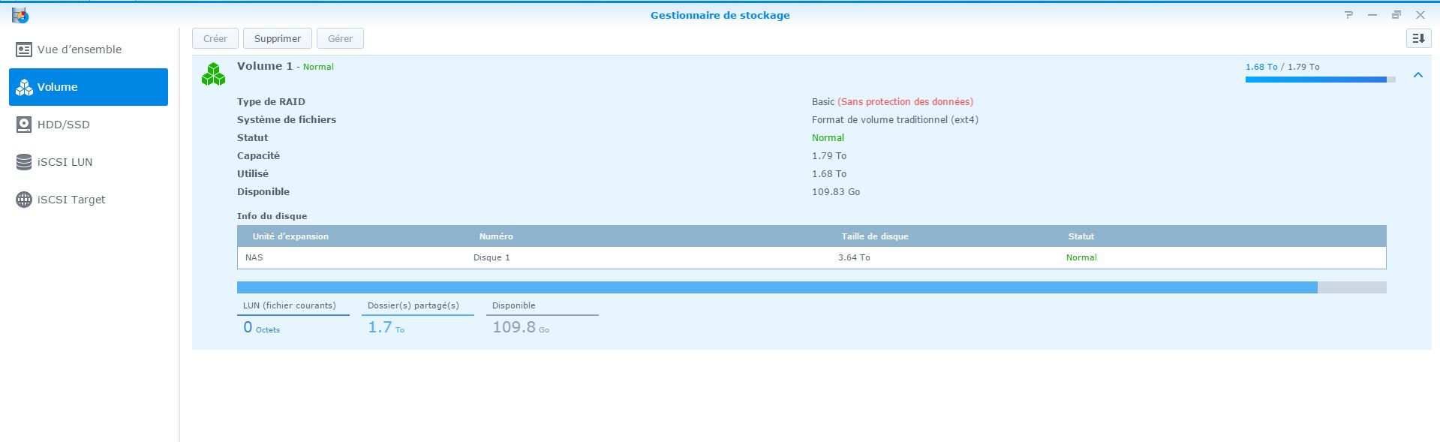Click the Volume 1 usage bar at top right
Image resolution: width=1440 pixels, height=442 pixels.
click(x=1321, y=80)
